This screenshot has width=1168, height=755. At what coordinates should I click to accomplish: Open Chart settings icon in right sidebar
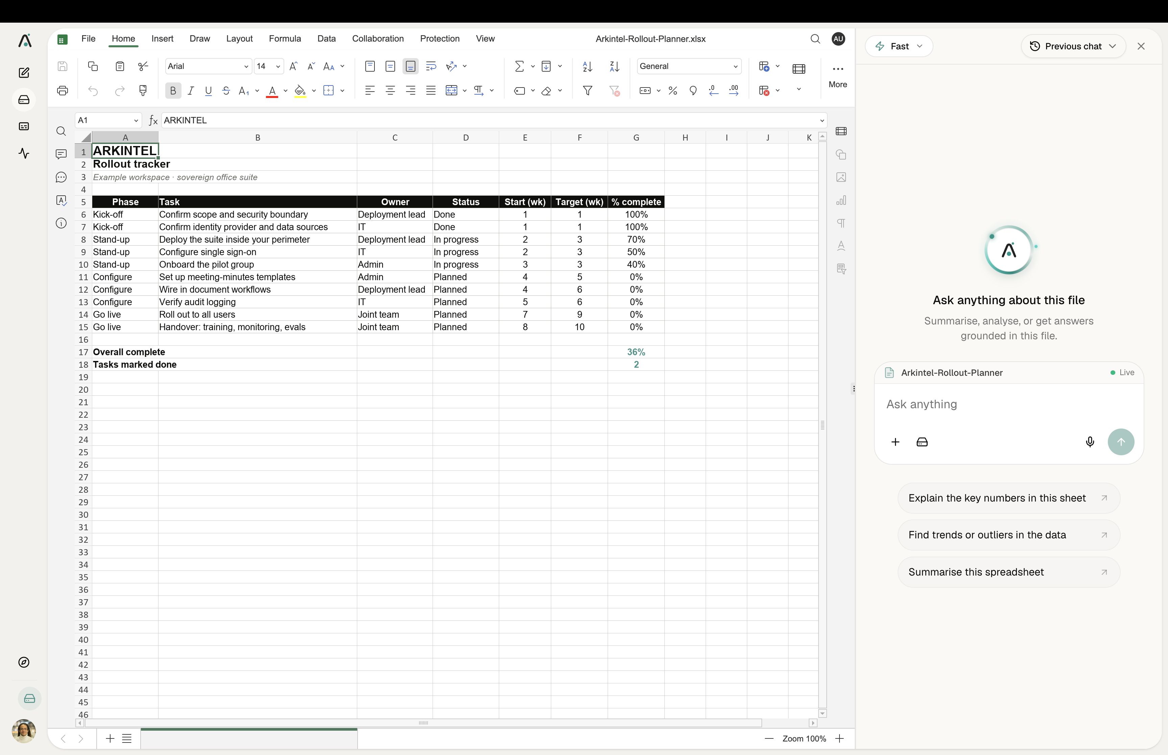coord(841,200)
